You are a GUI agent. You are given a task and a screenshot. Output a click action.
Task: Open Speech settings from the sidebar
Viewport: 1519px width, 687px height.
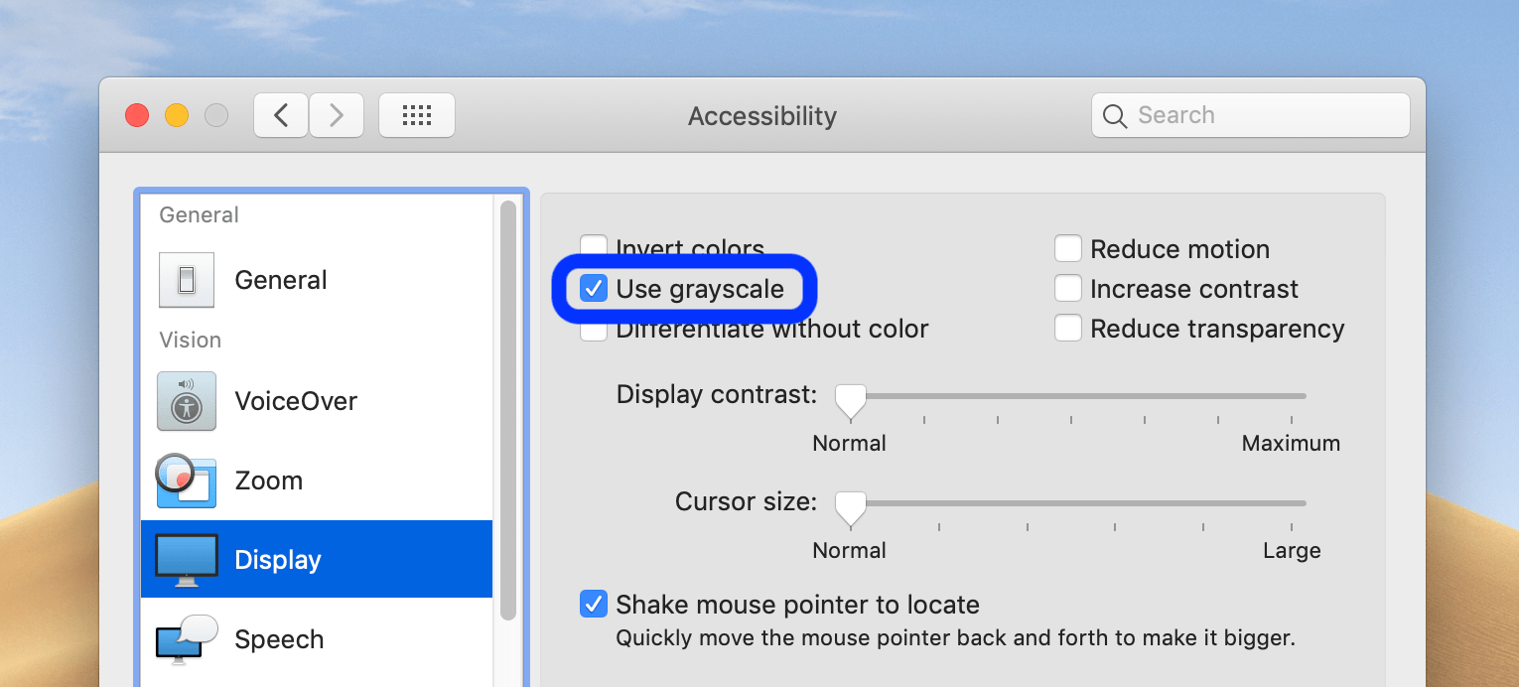(x=187, y=639)
